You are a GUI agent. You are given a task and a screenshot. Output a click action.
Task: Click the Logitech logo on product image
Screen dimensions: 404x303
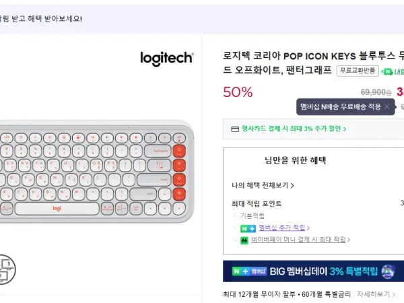pos(166,58)
